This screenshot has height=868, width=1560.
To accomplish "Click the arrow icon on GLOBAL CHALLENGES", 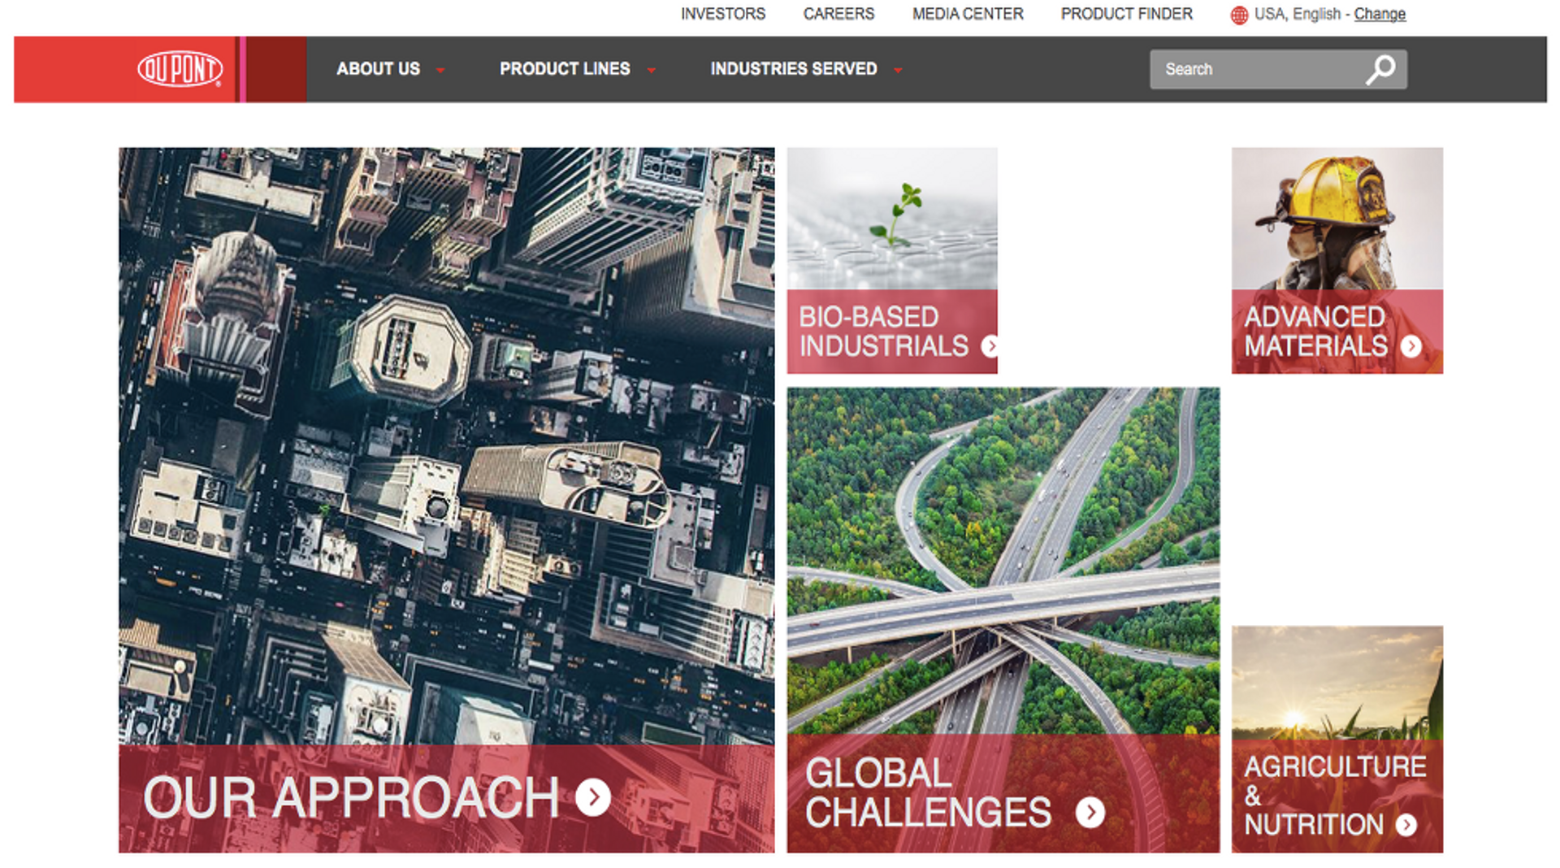I will 1090,811.
